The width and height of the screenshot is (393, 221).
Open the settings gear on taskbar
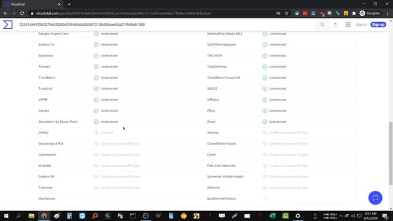coord(298,215)
